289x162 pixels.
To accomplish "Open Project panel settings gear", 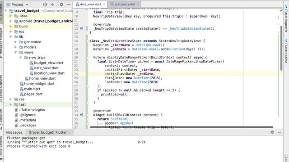I will tap(61, 4).
